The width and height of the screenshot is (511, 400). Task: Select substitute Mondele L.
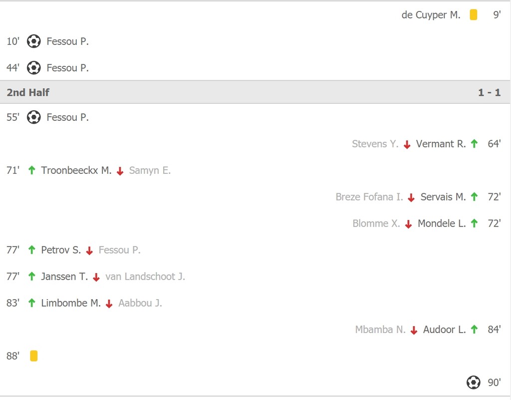click(441, 223)
